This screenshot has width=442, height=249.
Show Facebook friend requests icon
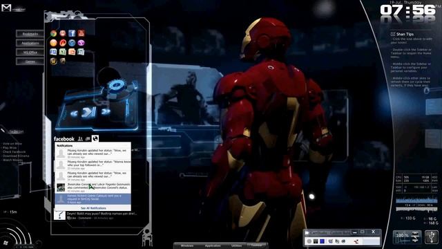(80, 138)
